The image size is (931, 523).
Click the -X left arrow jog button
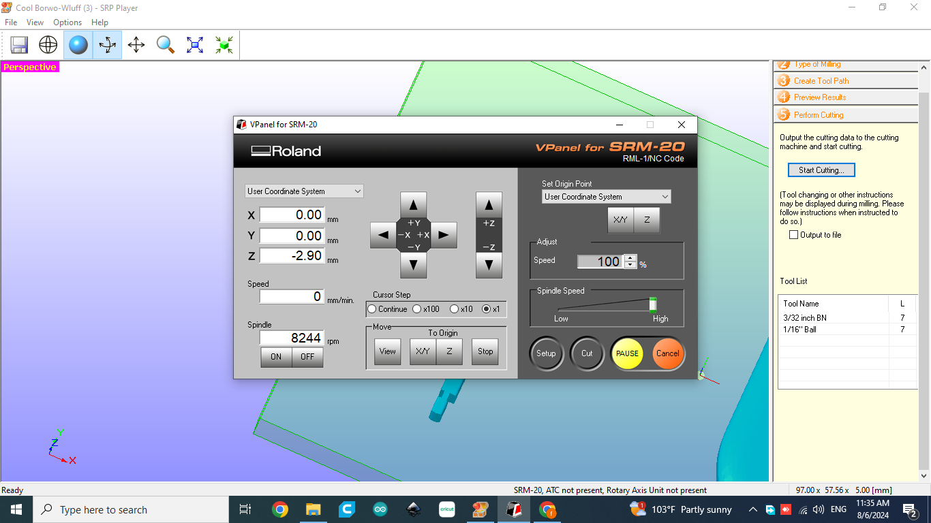(x=383, y=235)
